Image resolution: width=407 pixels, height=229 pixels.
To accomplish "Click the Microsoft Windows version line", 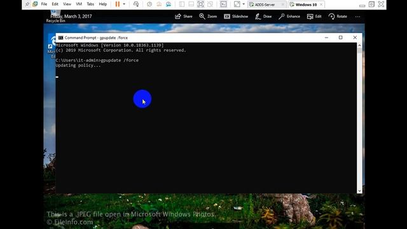I will (x=109, y=45).
